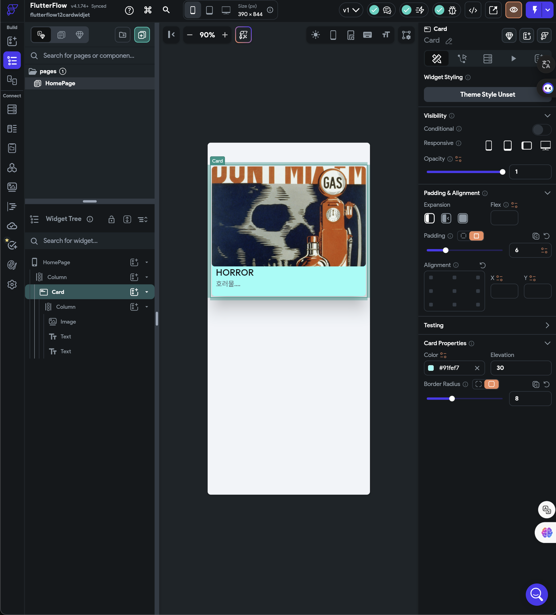This screenshot has height=615, width=556.
Task: Lock the widget tree icon
Action: pos(111,219)
